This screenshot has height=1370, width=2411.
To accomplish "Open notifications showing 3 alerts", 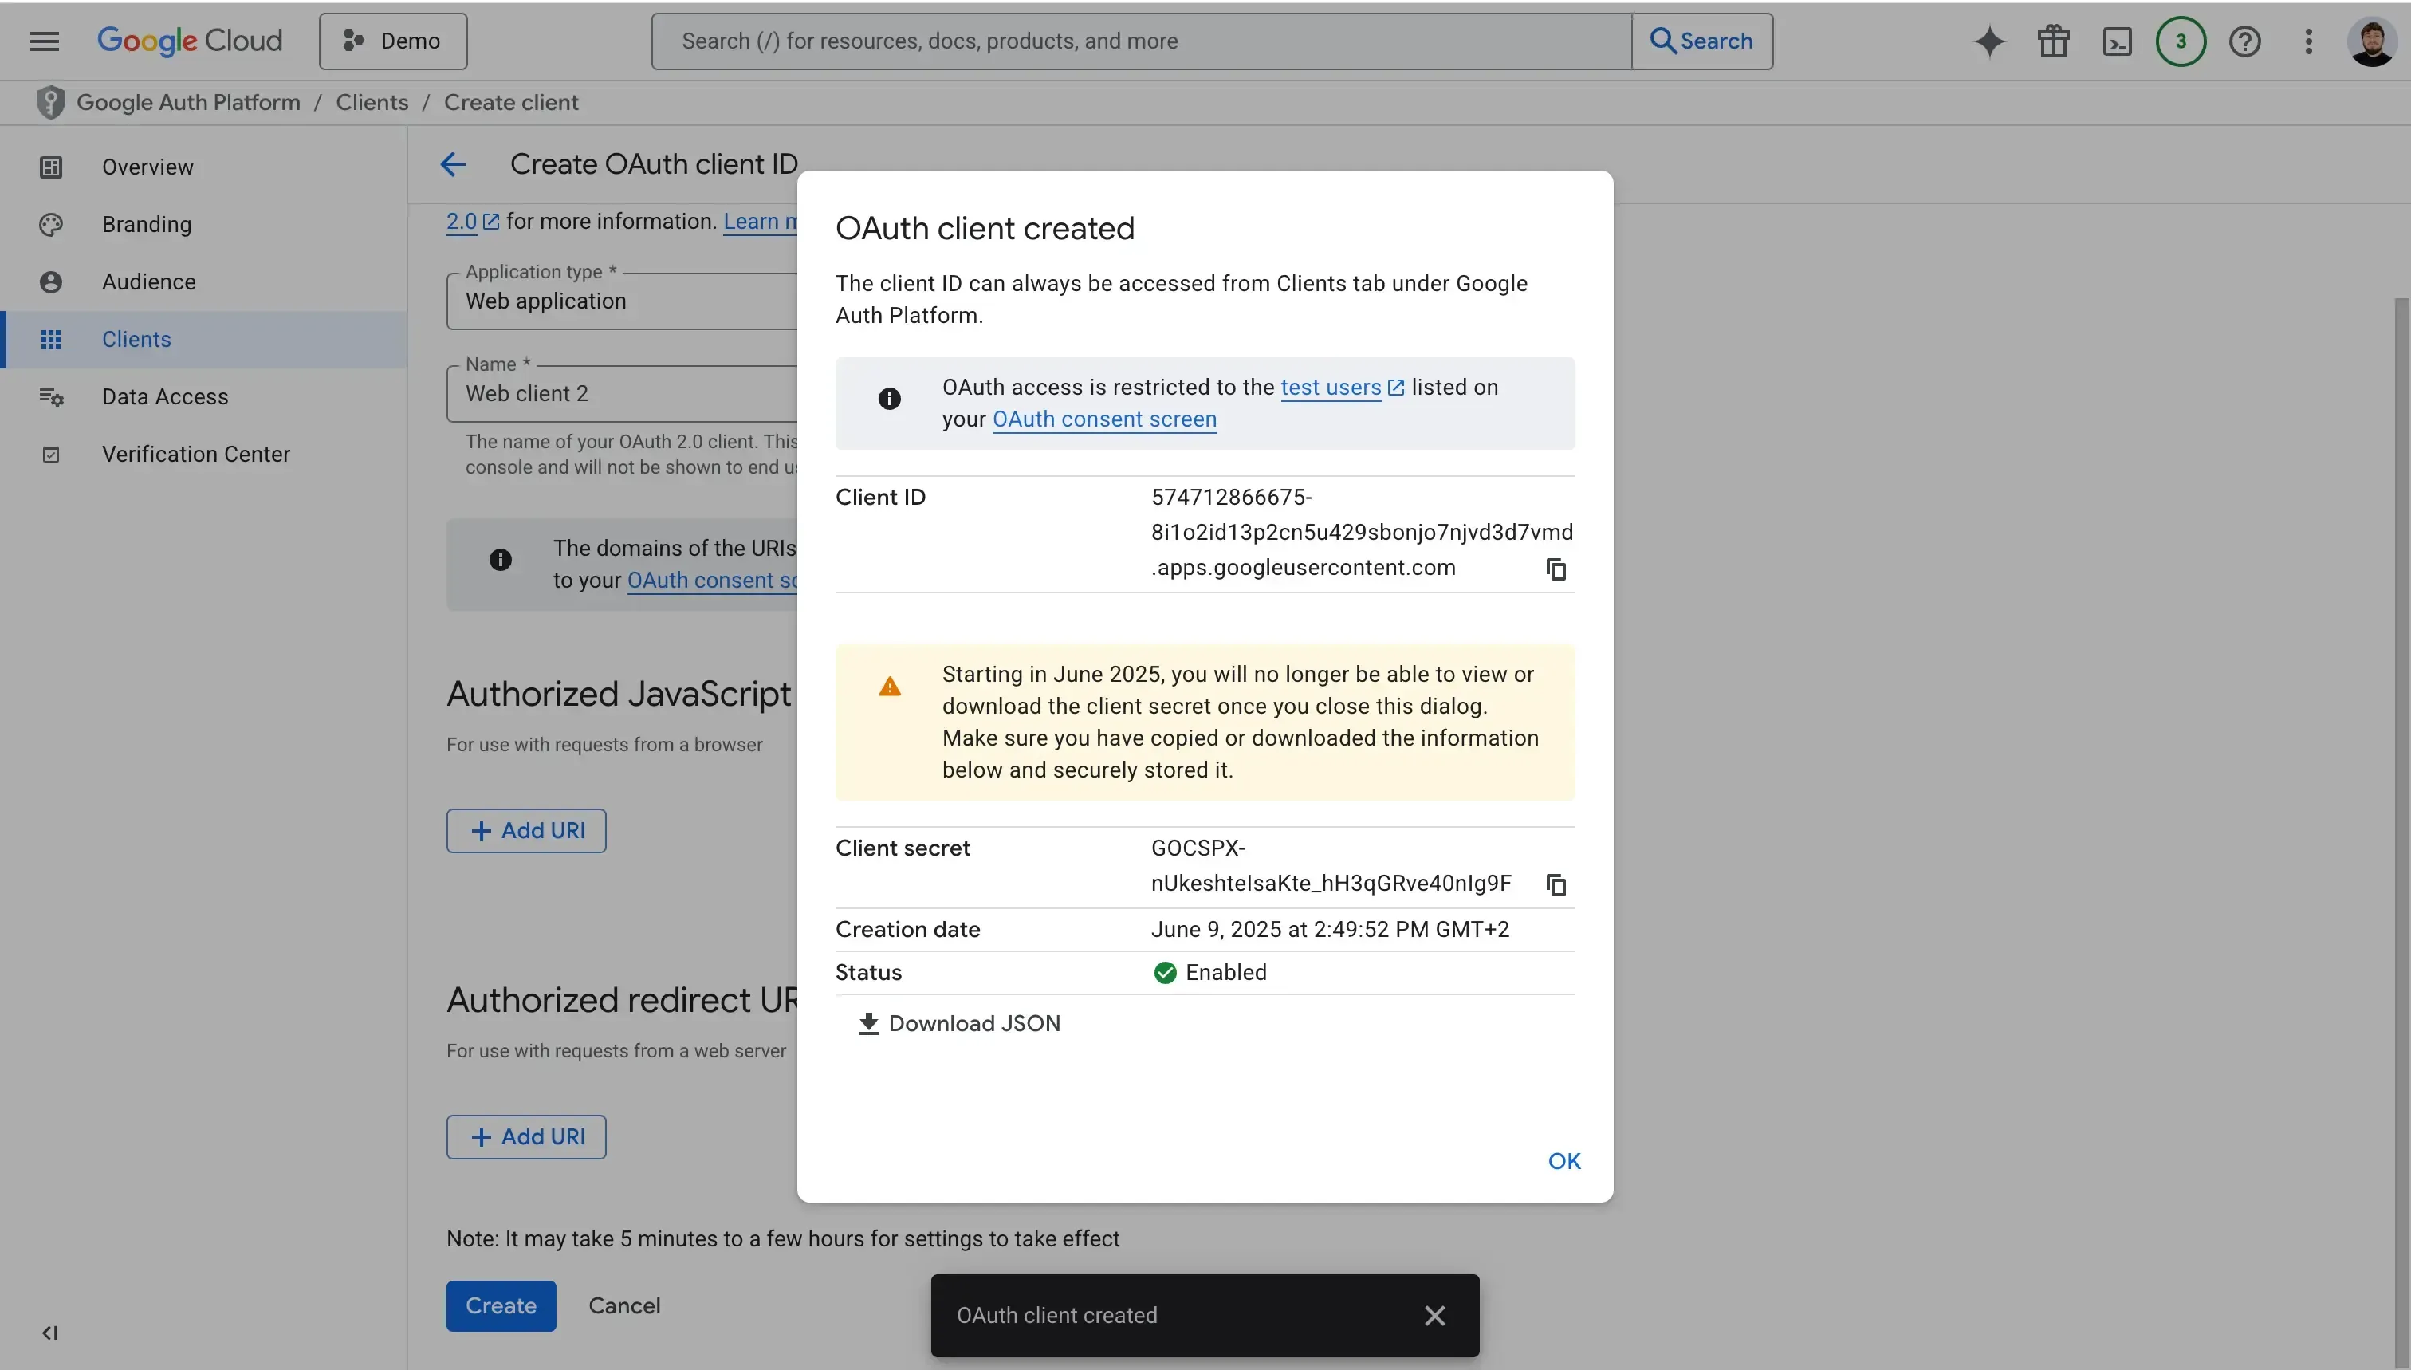I will [2181, 41].
